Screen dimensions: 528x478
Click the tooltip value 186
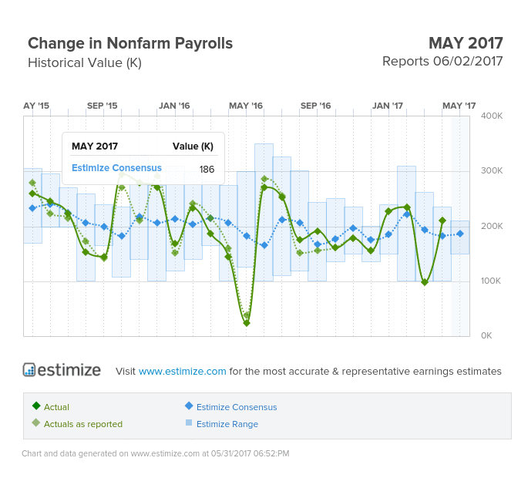207,169
